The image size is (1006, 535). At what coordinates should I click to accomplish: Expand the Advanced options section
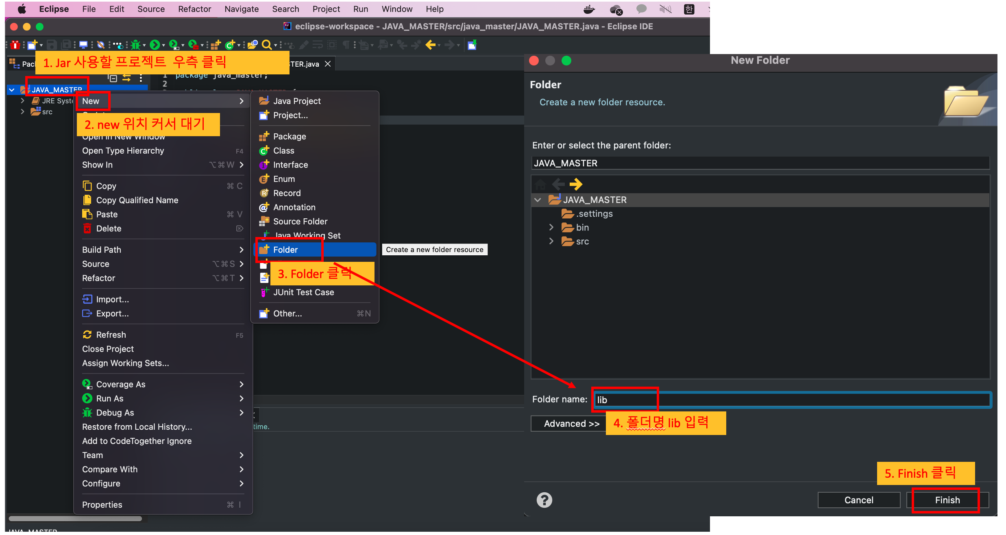[571, 424]
